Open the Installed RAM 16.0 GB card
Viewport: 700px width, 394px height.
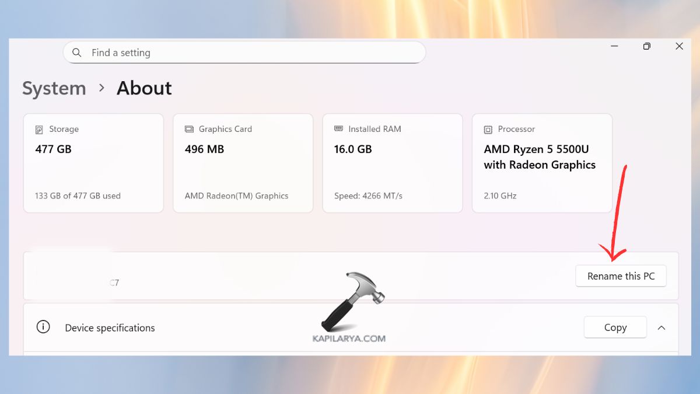click(392, 163)
